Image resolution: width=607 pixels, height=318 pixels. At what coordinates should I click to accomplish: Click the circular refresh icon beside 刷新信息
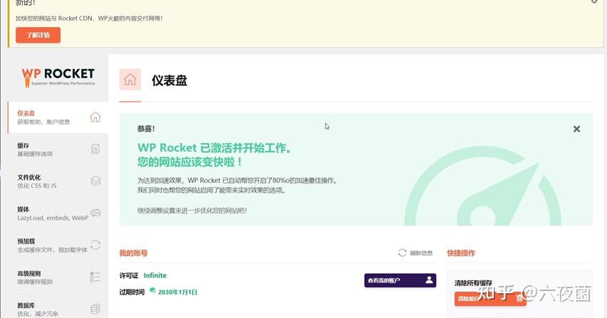tap(403, 253)
